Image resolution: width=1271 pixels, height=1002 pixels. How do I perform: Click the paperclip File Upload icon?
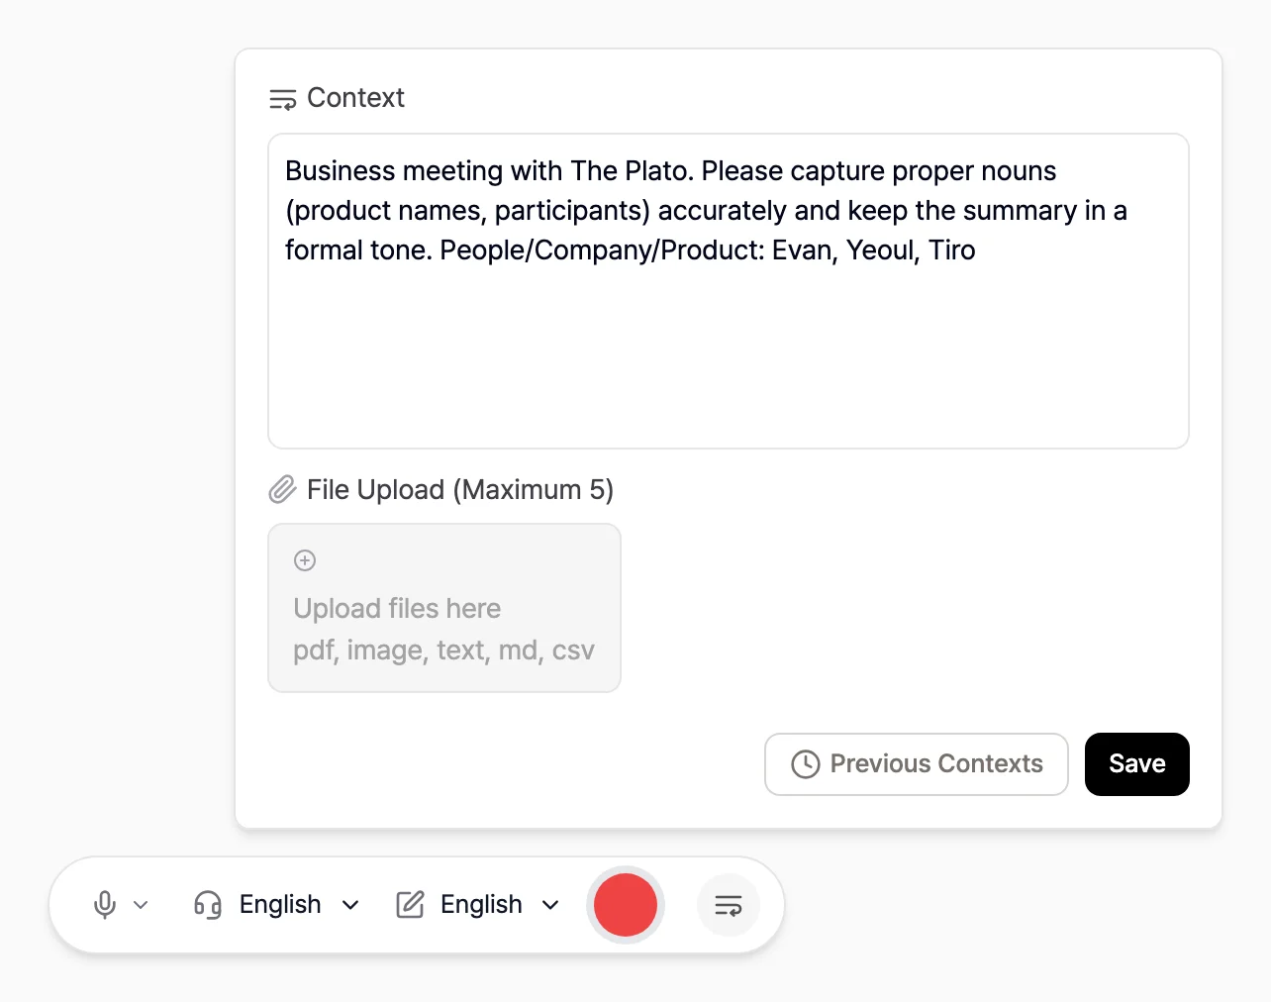pos(283,489)
